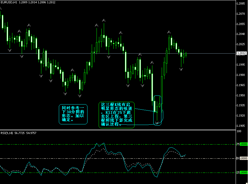Click the 1.1965 price axis label
Image resolution: width=248 pixels, height=184 pixels.
241,85
